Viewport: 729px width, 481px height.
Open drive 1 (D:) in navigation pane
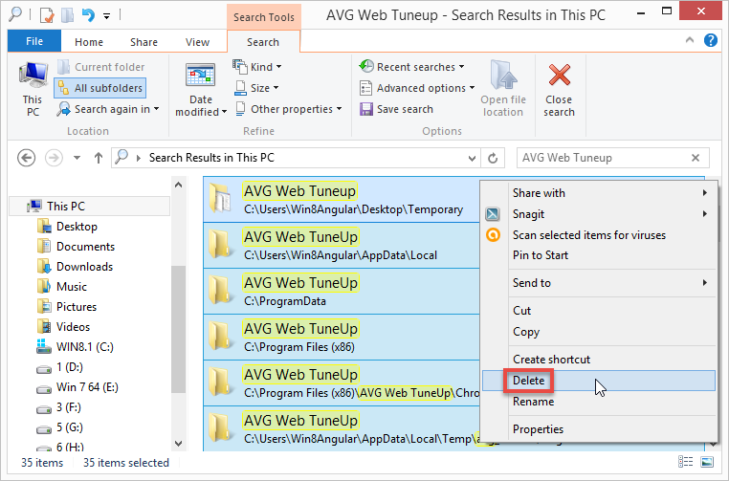click(60, 367)
